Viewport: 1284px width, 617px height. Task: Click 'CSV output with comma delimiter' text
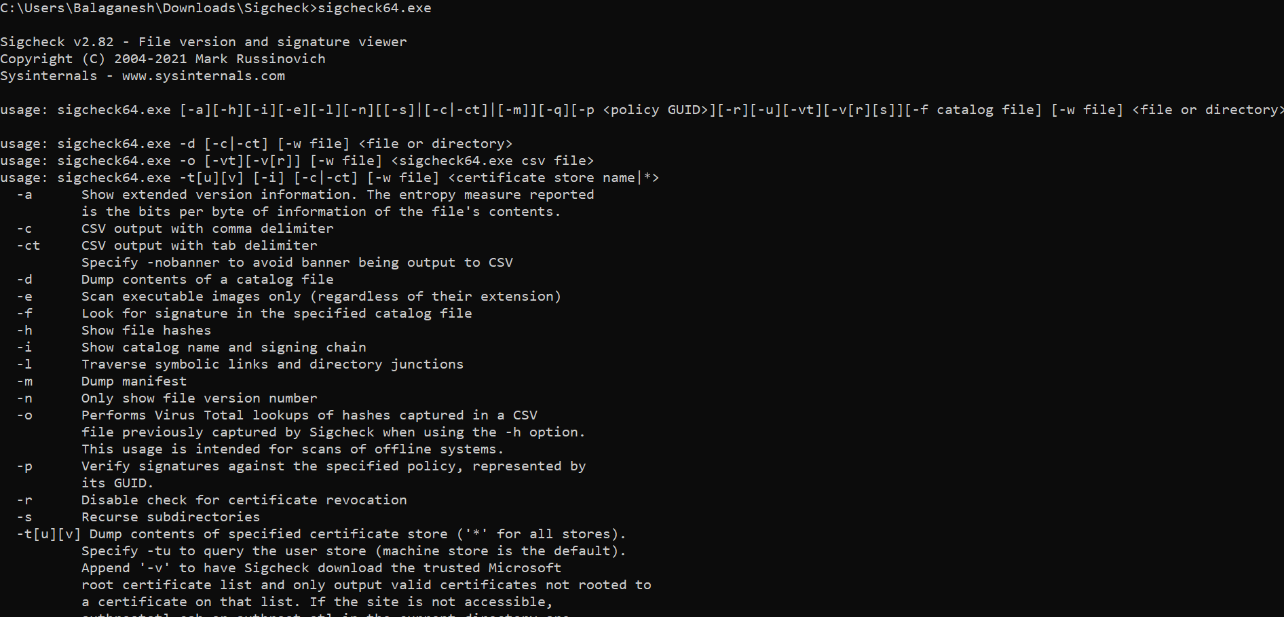(208, 229)
